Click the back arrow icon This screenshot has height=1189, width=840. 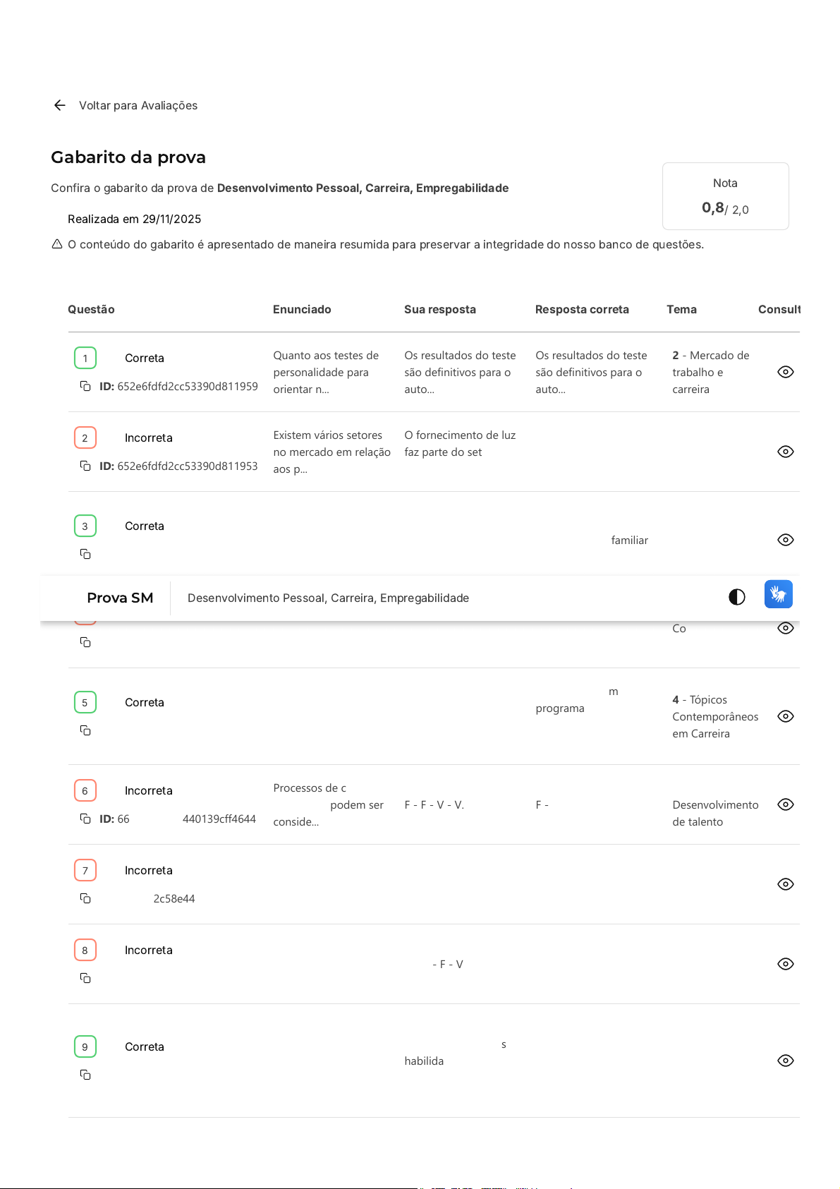click(x=59, y=105)
